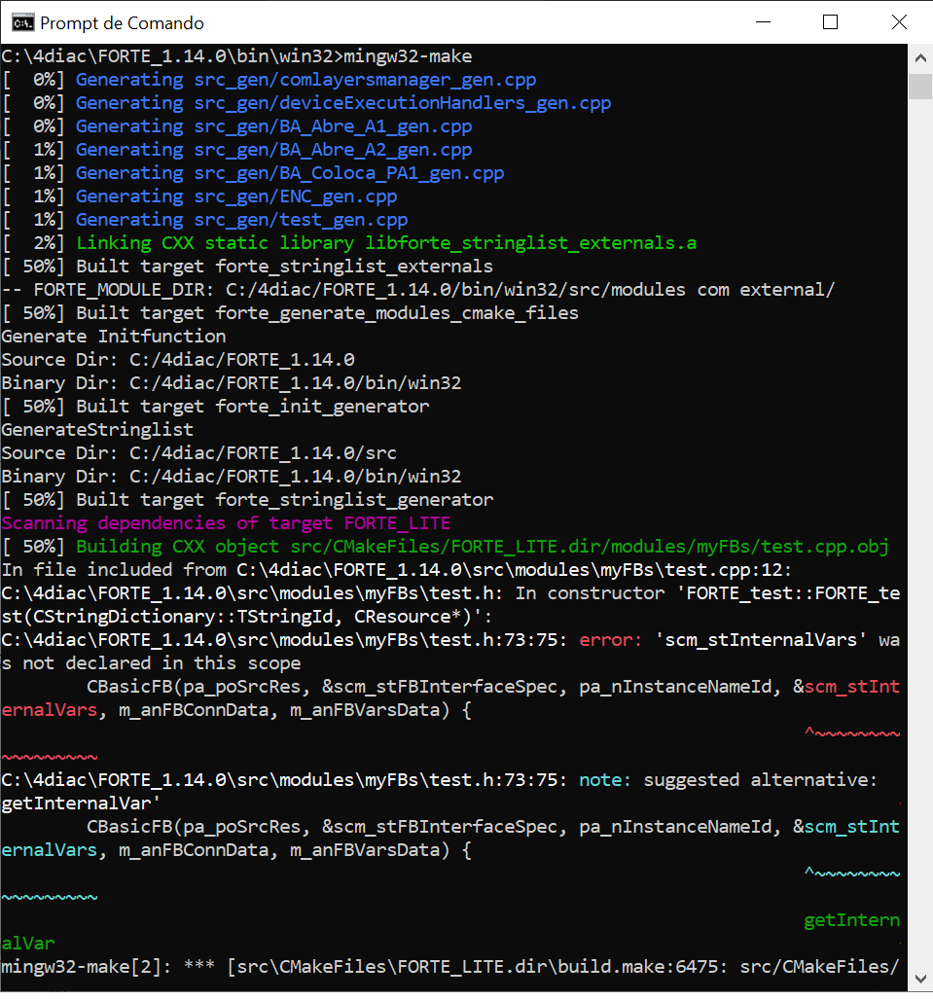Viewport: 933px width, 1000px height.
Task: Click 'src_gen/deviceExecutionHandlers_gen.cpp' text
Action: click(403, 103)
